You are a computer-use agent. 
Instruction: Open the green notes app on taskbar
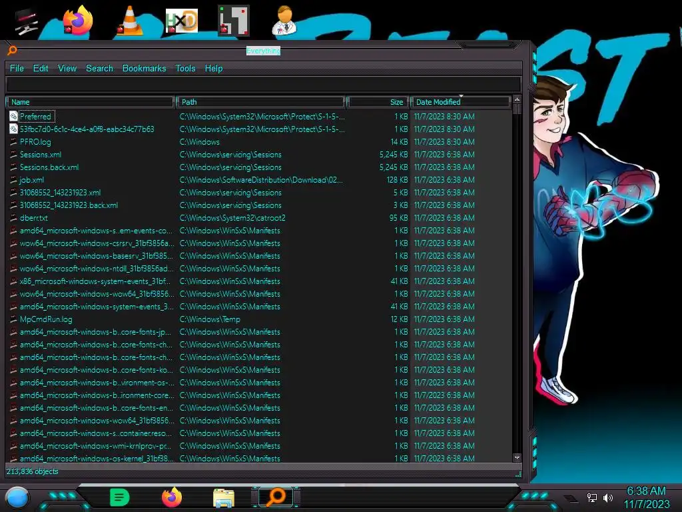click(x=120, y=497)
